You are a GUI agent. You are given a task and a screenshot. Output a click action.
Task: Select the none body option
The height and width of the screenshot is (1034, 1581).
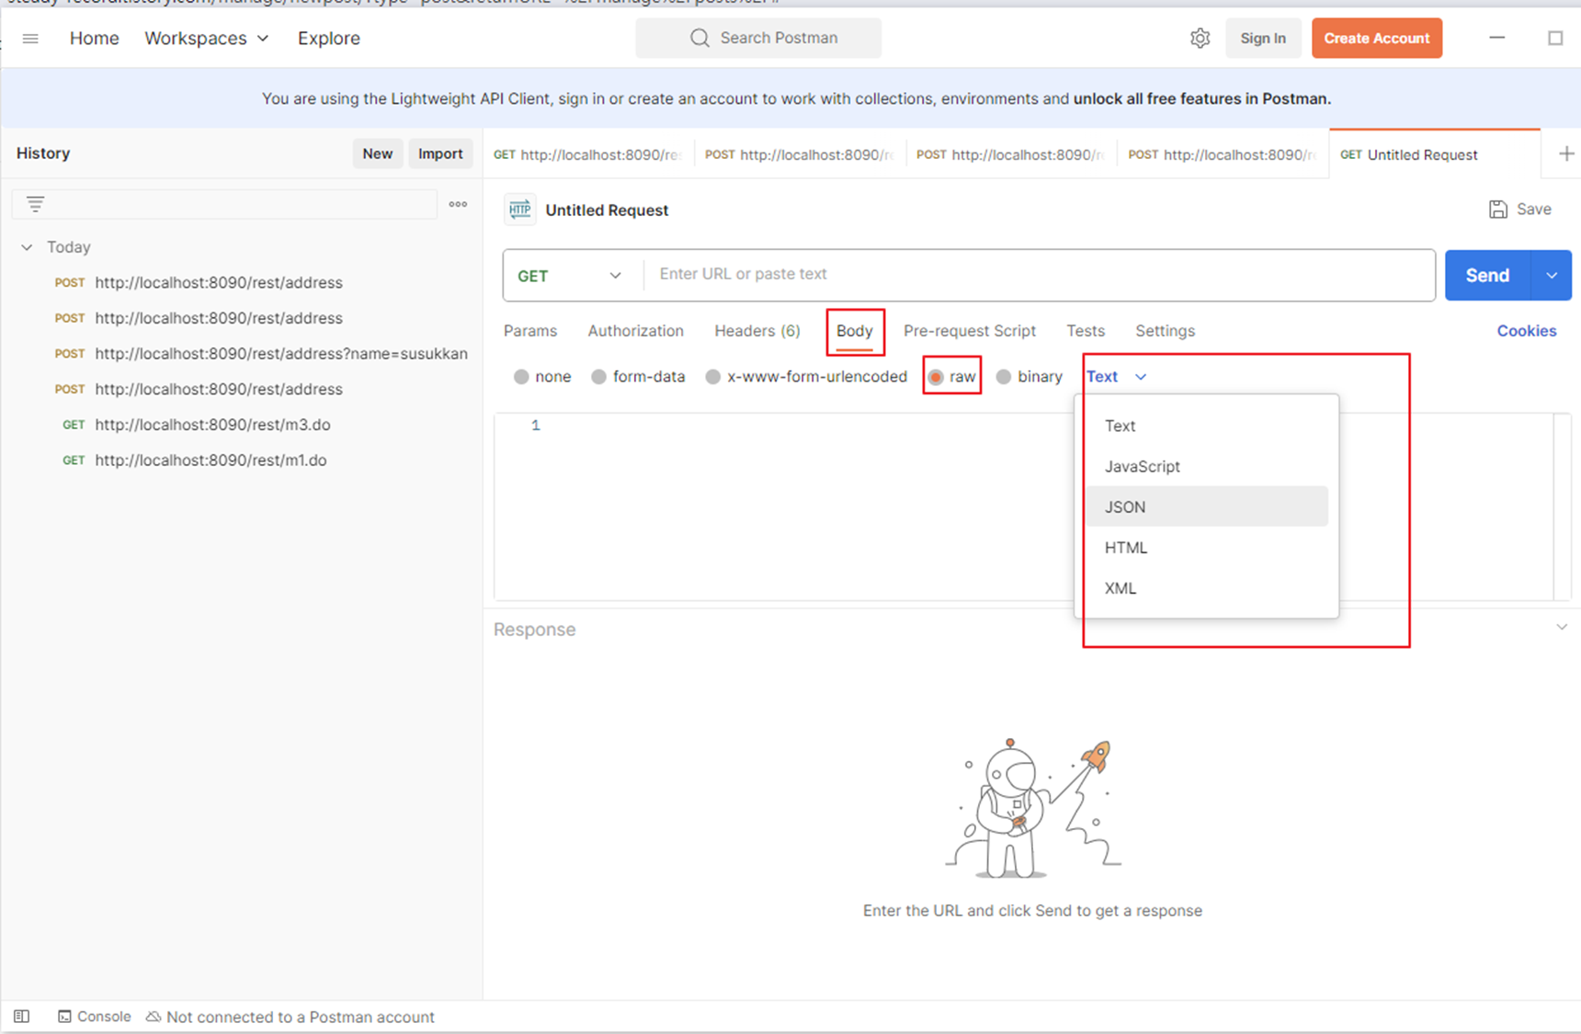(x=542, y=377)
